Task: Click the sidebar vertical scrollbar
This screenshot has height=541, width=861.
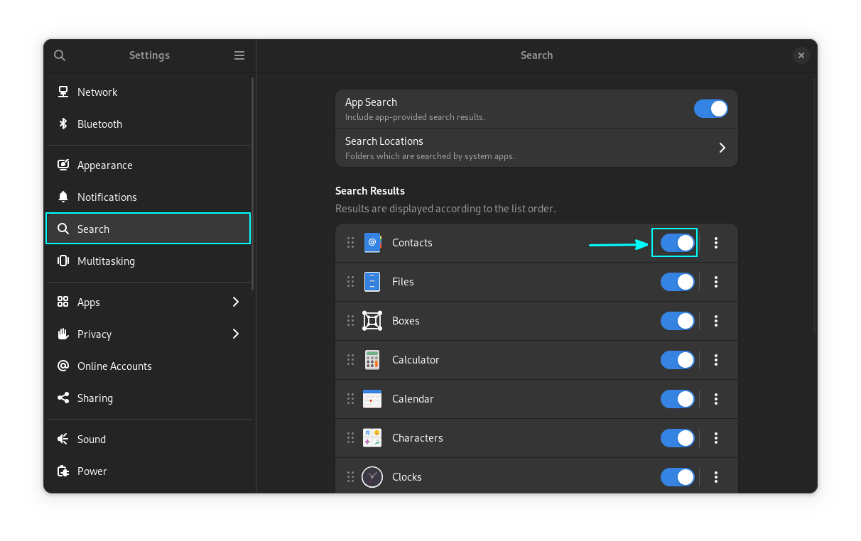Action: click(252, 185)
